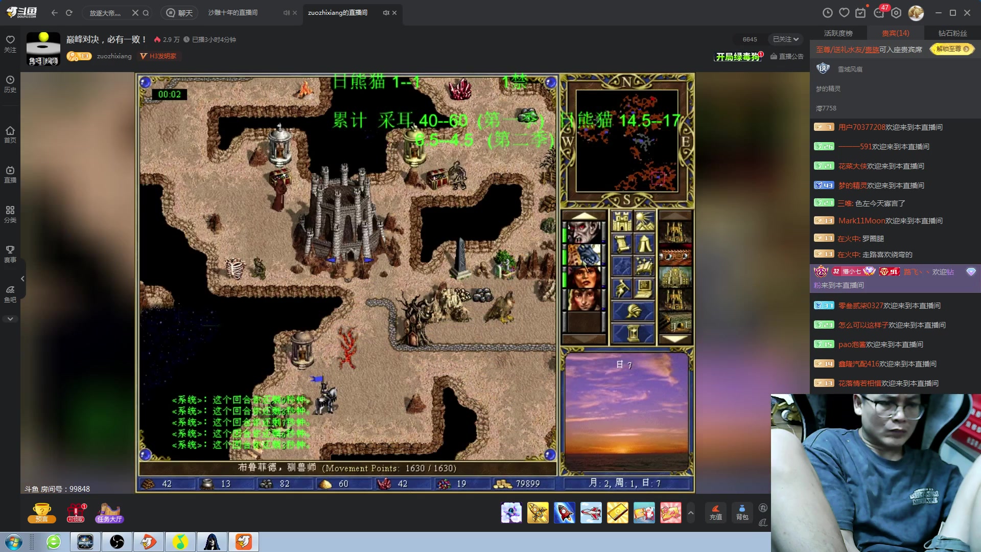Click streamer name zuozhixiang

114,56
